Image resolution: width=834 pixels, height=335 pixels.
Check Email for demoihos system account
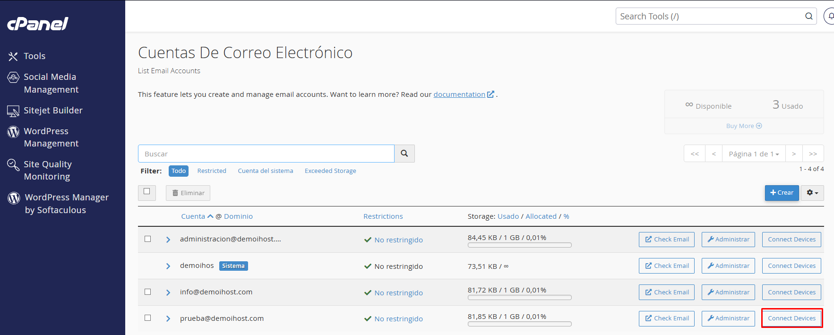pyautogui.click(x=667, y=266)
